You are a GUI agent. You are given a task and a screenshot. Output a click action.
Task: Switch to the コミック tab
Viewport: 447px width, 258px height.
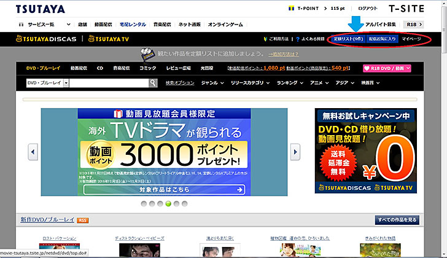(x=147, y=68)
